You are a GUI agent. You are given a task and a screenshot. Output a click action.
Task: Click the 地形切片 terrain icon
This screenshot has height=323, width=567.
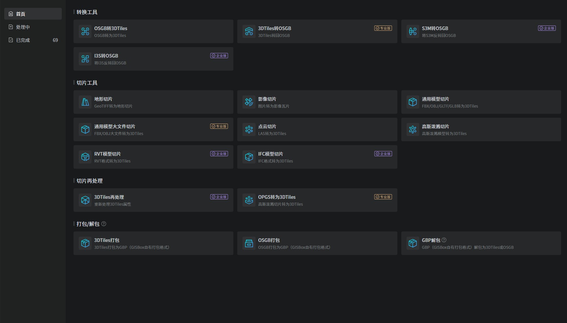pos(85,102)
